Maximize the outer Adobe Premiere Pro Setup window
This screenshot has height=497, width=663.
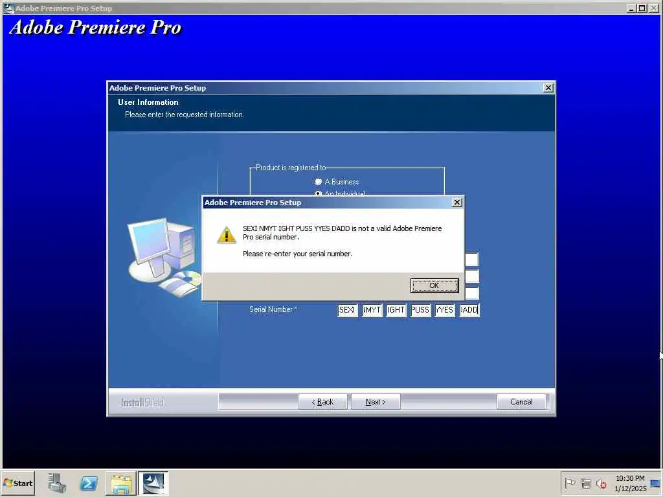click(x=642, y=8)
